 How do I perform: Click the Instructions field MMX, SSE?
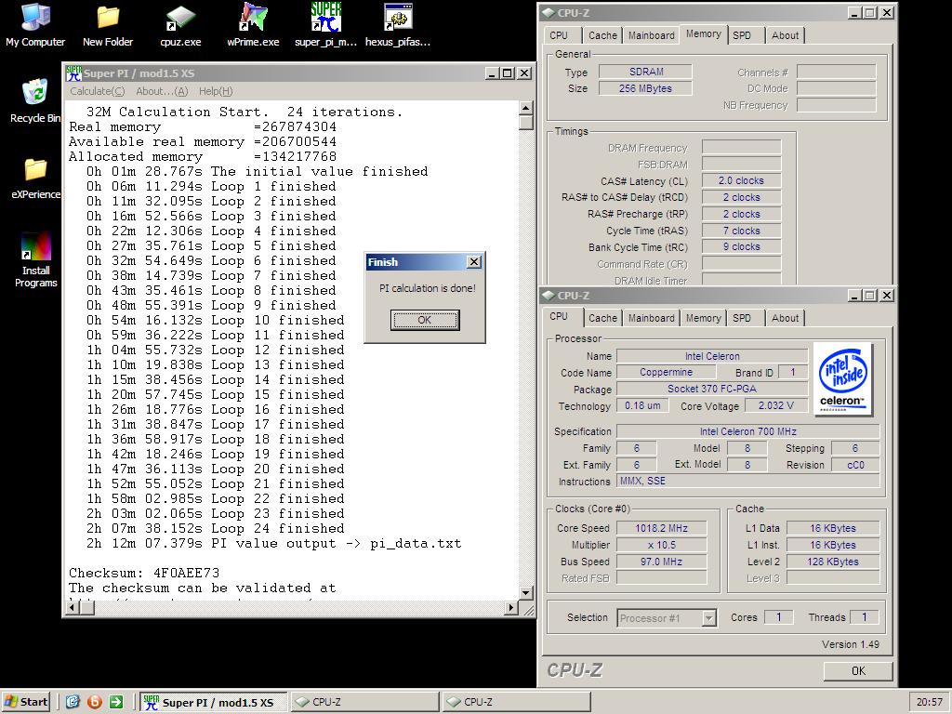[748, 481]
